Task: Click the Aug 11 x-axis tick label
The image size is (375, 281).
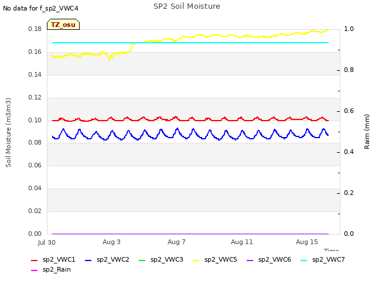Action: point(242,242)
